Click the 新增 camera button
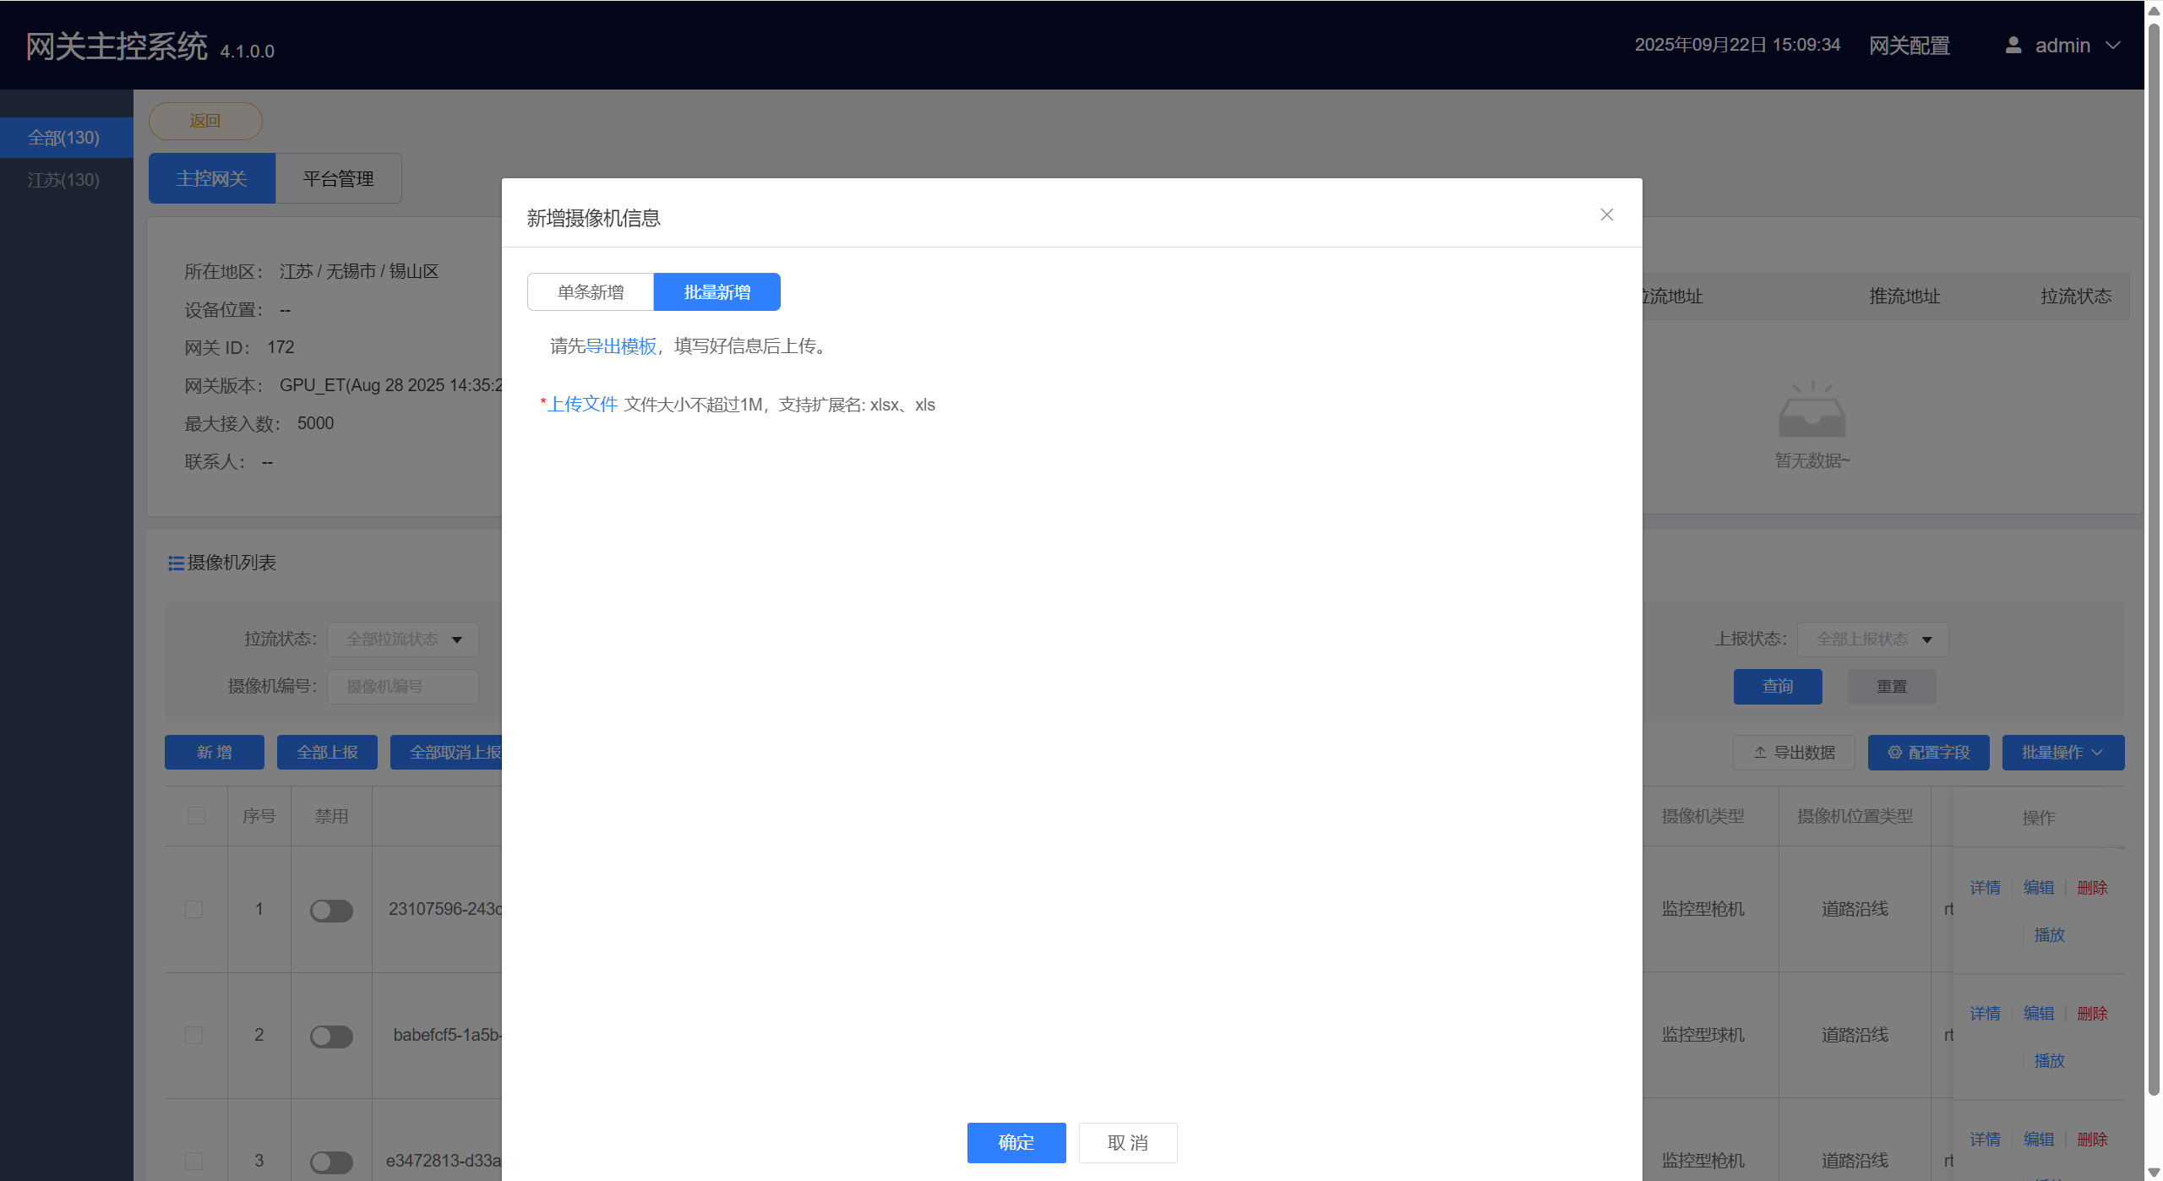The height and width of the screenshot is (1181, 2163). 215,752
